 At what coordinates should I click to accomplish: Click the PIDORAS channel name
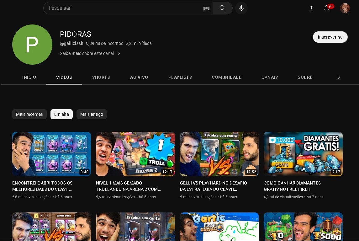coord(76,34)
